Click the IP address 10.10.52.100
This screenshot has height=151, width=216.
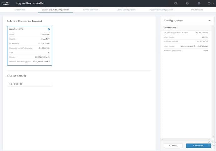43,44
